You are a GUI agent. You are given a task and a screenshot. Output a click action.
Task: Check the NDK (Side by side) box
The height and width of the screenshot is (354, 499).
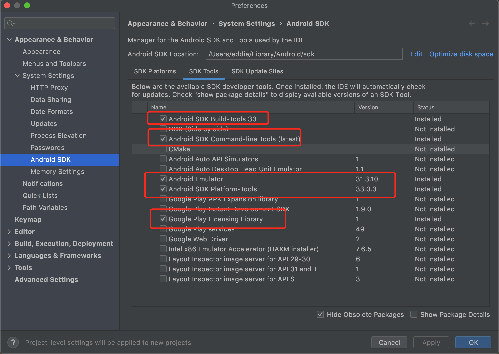[163, 129]
